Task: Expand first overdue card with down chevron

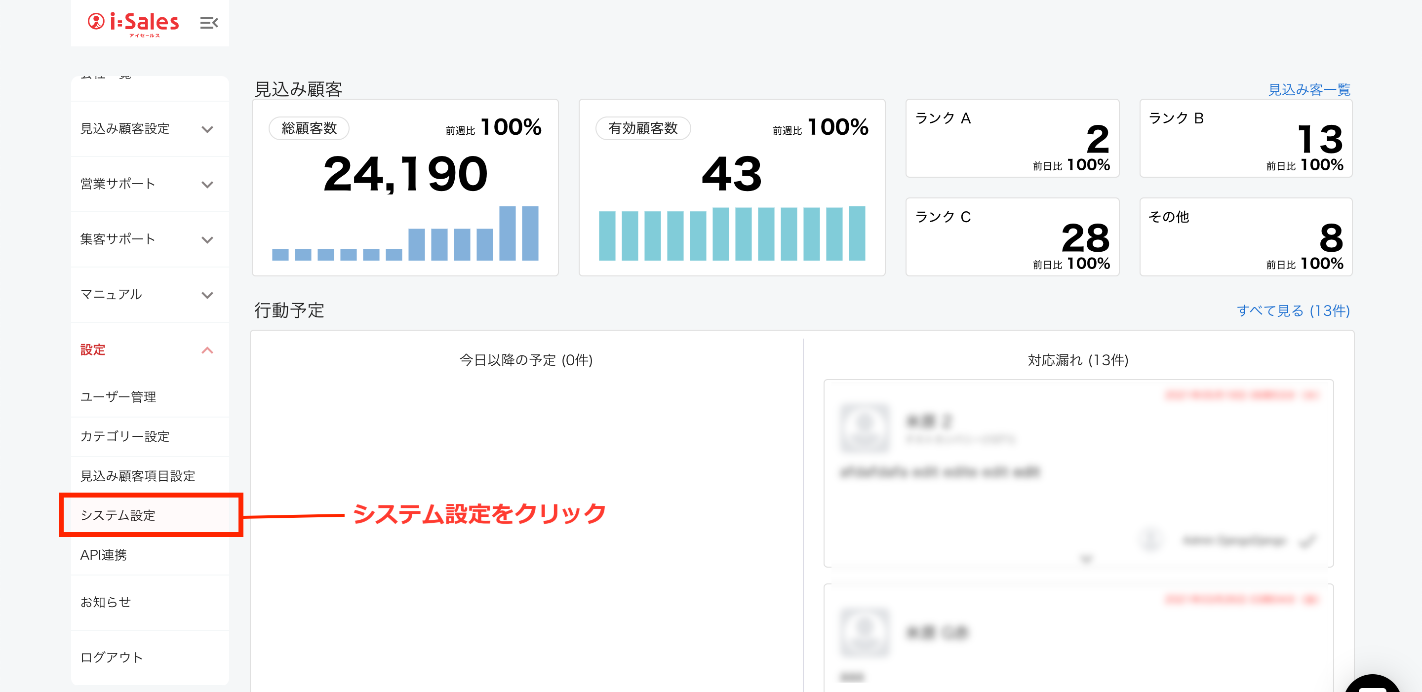Action: coord(1086,559)
